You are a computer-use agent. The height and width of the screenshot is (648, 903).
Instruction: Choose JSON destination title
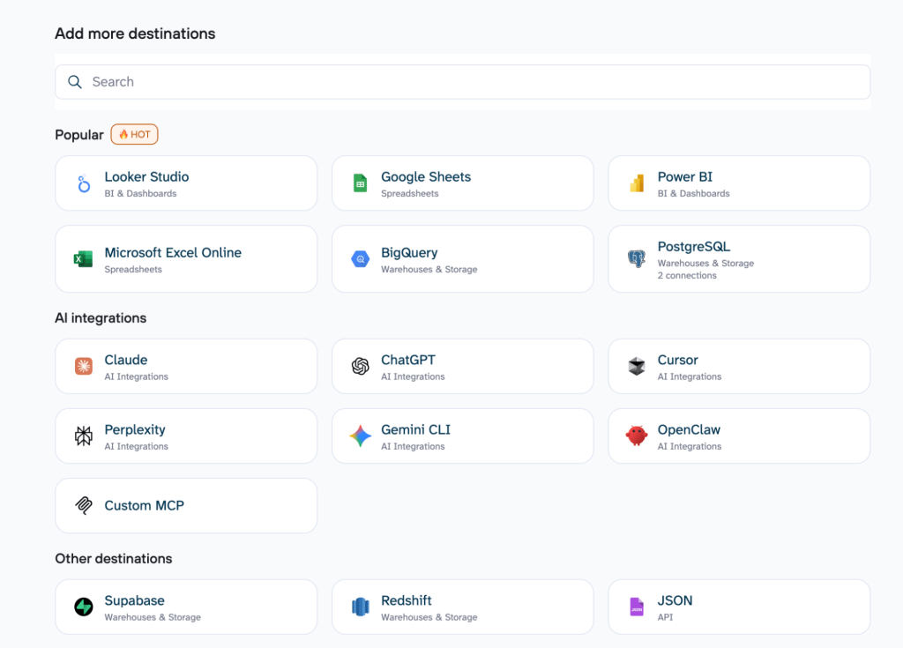coord(675,600)
